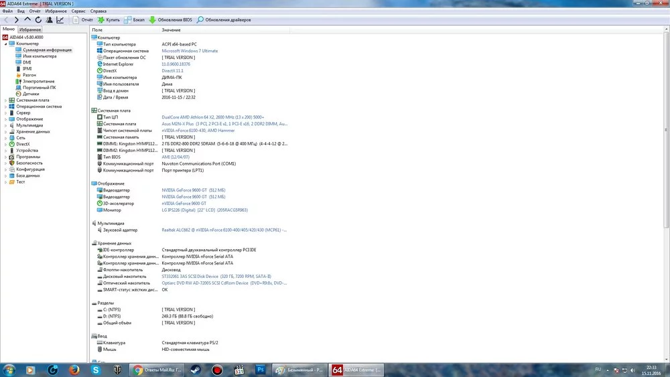The height and width of the screenshot is (377, 670).
Task: Open the graph chart toolbar icon
Action: pos(60,20)
